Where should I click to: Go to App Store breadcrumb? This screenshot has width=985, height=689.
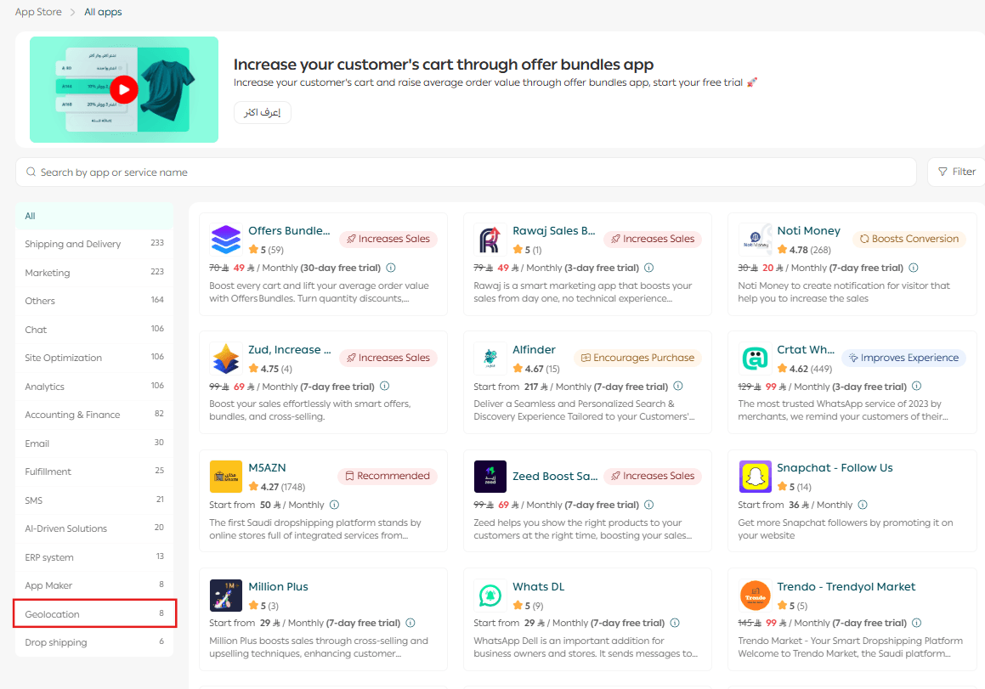pyautogui.click(x=38, y=12)
